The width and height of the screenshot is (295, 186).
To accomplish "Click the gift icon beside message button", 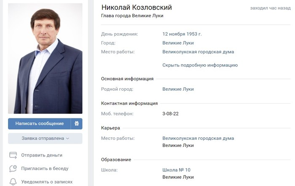I will pos(77,123).
